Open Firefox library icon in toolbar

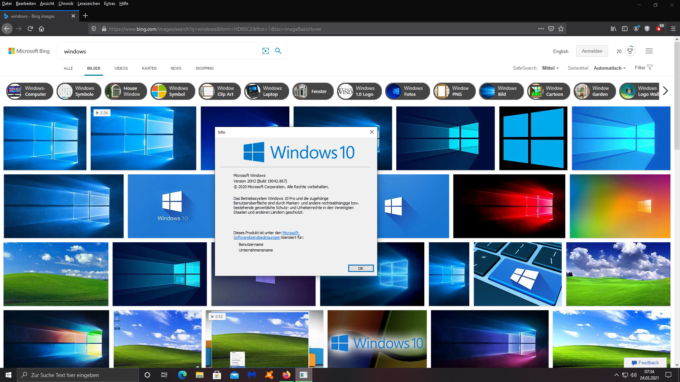pos(613,29)
